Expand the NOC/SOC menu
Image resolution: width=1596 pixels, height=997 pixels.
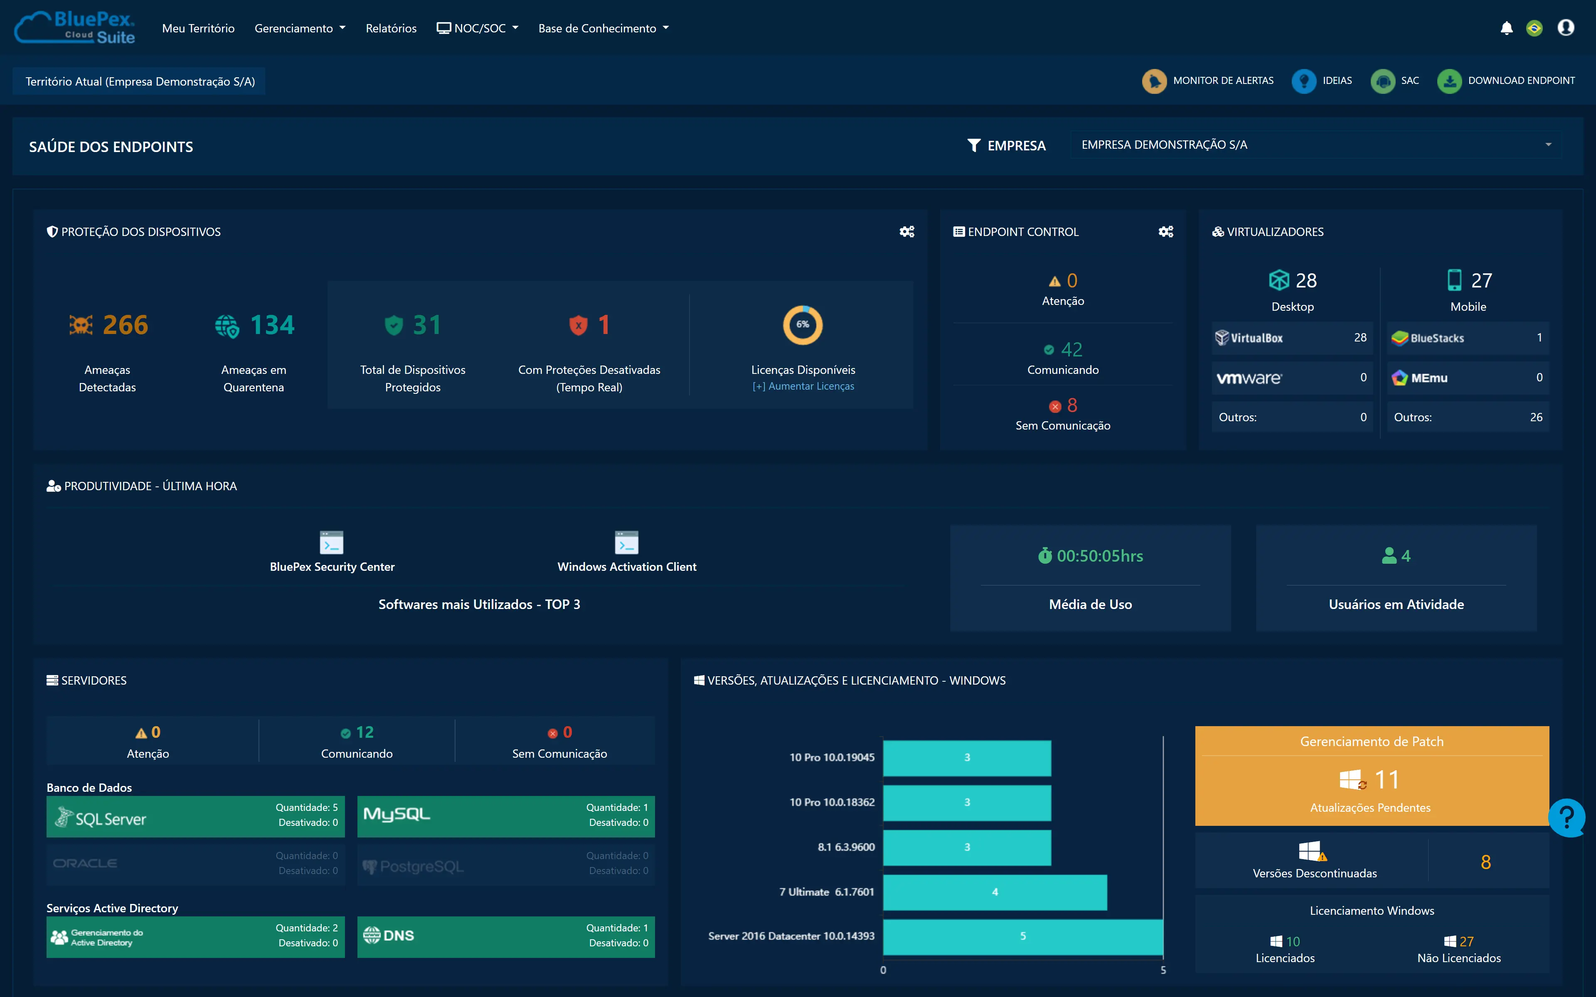click(478, 28)
